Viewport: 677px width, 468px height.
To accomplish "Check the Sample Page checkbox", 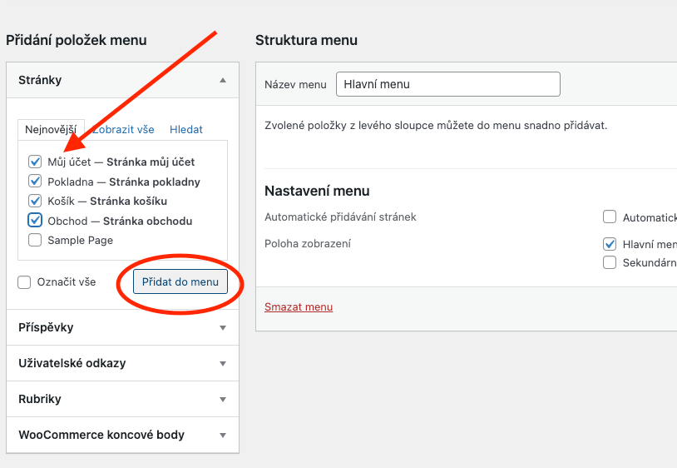I will tap(35, 240).
